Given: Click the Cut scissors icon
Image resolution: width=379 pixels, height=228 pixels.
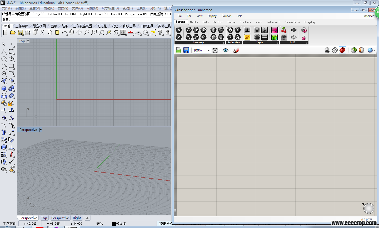Looking at the screenshot, I should click(x=42, y=32).
